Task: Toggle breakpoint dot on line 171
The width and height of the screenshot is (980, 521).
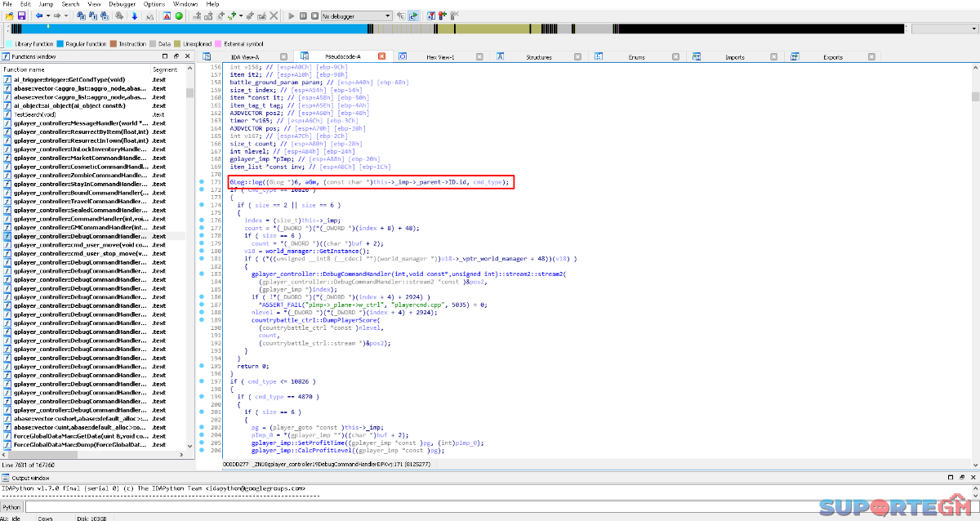Action: 202,182
